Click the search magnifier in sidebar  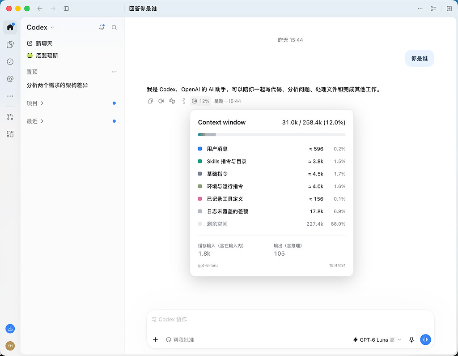[x=114, y=27]
